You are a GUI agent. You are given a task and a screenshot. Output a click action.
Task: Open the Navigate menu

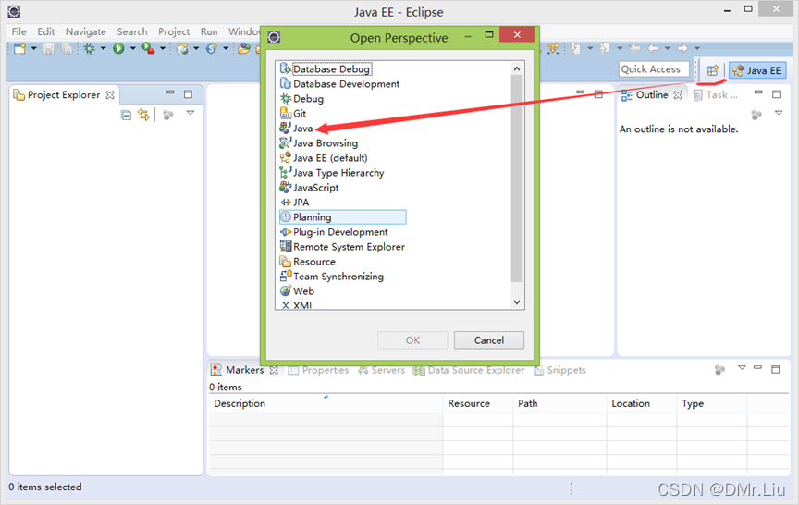[x=86, y=31]
